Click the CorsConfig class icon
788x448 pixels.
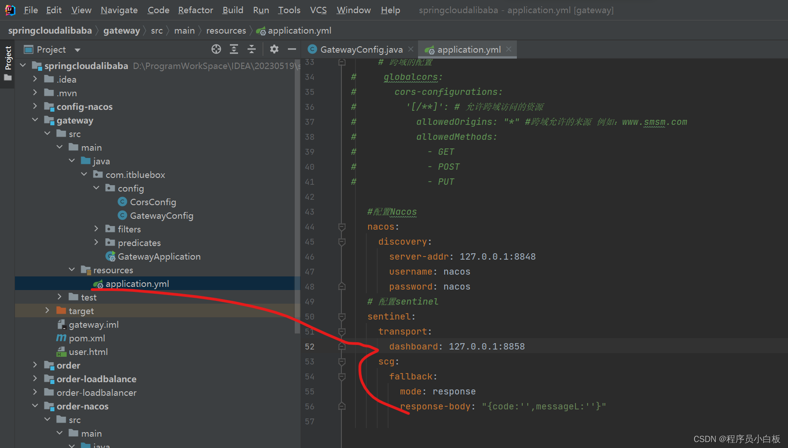coord(122,202)
